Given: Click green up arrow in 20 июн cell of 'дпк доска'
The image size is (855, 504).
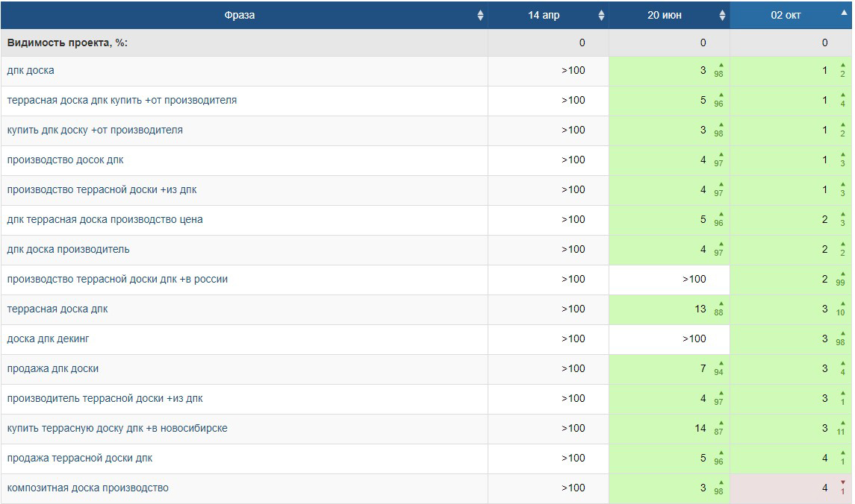Looking at the screenshot, I should (721, 66).
